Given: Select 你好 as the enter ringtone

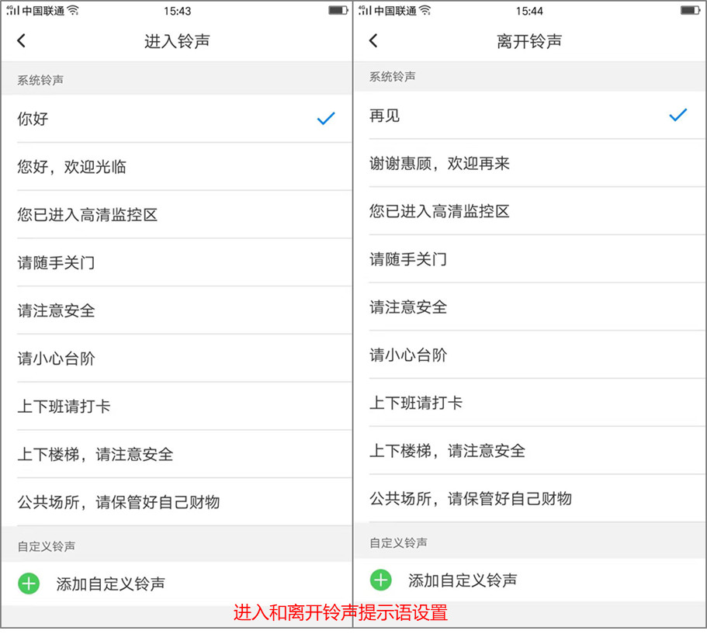Looking at the screenshot, I should point(33,119).
